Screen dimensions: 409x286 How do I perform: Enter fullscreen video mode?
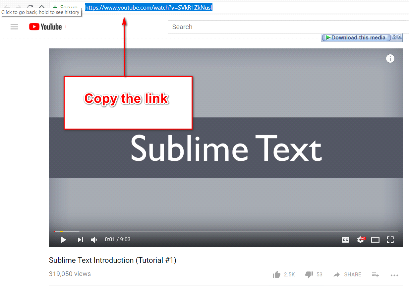click(390, 240)
